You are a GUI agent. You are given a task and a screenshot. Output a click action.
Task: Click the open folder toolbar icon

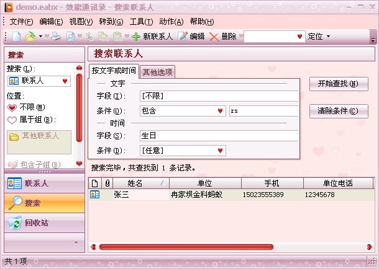coord(30,37)
